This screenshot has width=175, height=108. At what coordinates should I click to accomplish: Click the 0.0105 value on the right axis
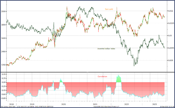(171, 23)
